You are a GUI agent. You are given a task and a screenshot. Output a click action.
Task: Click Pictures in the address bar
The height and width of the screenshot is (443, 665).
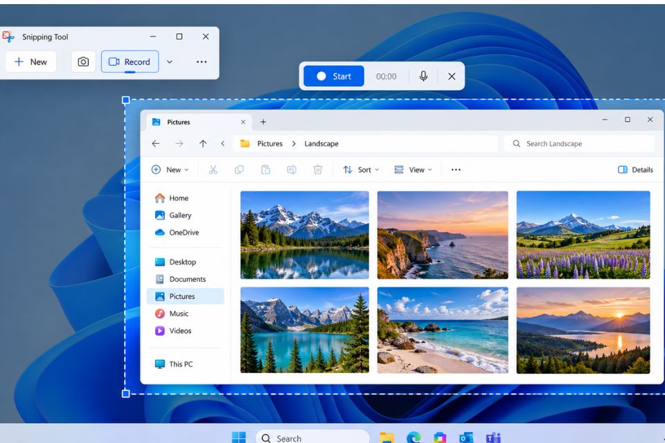[269, 144]
